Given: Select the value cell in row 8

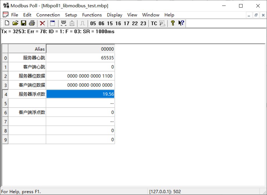Looking at the screenshot, I should (x=80, y=130).
